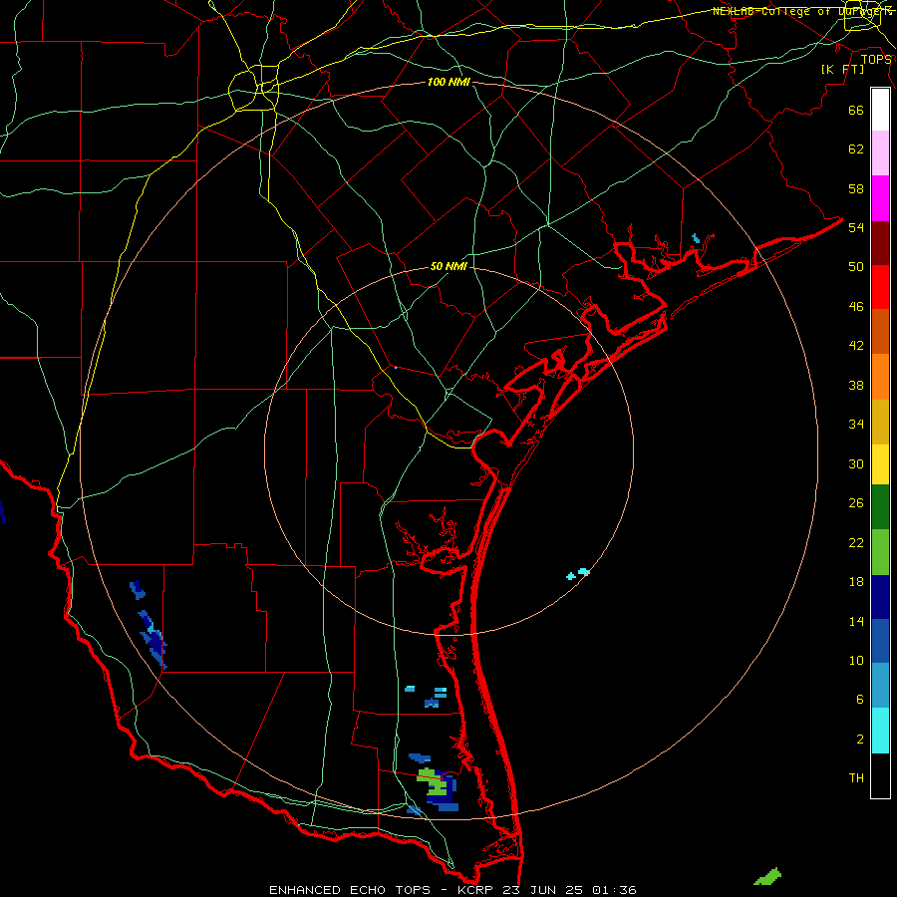Click the legend value '38'
This screenshot has height=897, width=897.
coord(856,385)
